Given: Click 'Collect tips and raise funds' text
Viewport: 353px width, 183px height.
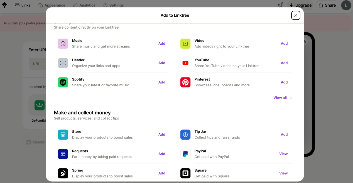Looking at the screenshot, I should [217, 137].
